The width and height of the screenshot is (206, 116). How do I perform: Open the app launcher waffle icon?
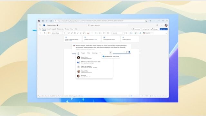coord(40,25)
